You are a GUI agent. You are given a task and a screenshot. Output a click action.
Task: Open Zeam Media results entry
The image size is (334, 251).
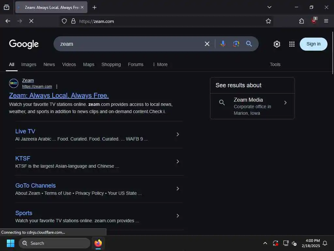tap(252, 106)
